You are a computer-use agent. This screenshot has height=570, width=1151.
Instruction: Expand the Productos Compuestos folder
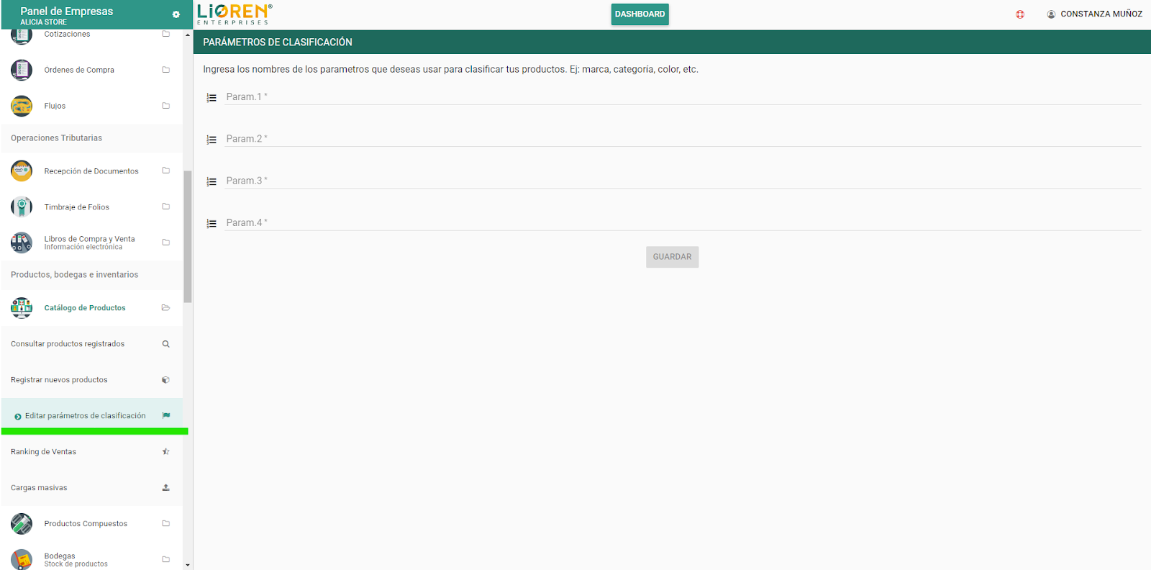tap(166, 523)
